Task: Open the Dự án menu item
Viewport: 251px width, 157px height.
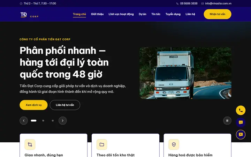Action: [x=143, y=14]
